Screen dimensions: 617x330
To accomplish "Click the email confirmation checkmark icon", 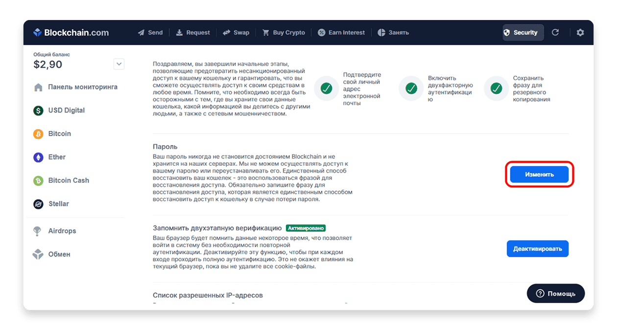I will point(326,88).
